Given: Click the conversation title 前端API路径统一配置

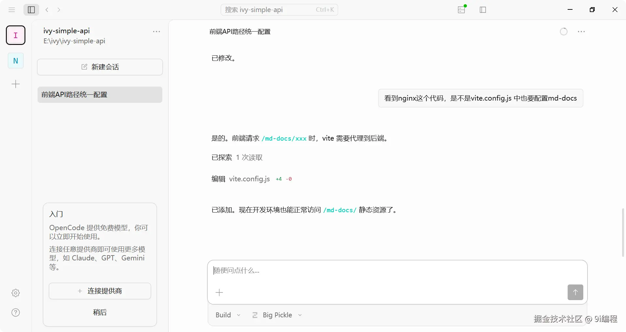Looking at the screenshot, I should (240, 32).
